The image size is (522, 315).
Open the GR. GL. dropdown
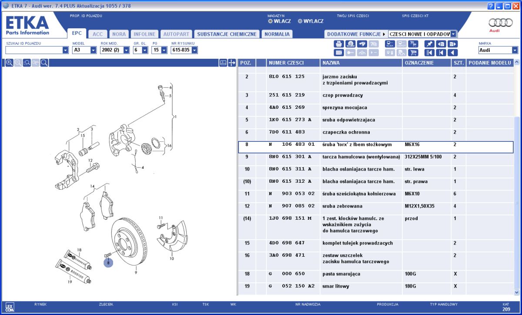(x=145, y=50)
